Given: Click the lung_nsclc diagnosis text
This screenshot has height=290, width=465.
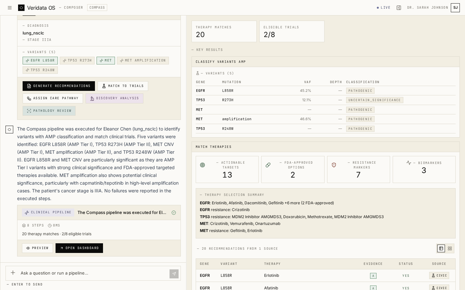Looking at the screenshot, I should [x=33, y=33].
